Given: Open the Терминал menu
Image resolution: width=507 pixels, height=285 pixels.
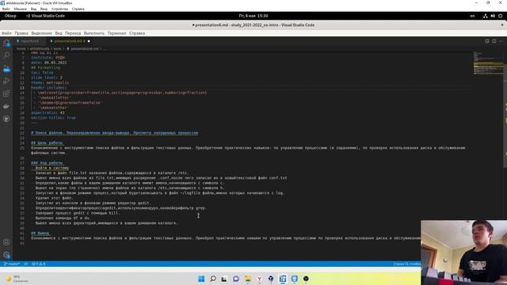Looking at the screenshot, I should tap(116, 33).
